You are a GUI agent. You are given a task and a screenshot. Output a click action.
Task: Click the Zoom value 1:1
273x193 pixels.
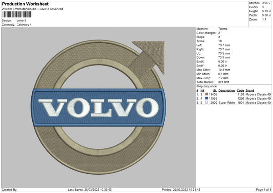point(264,19)
